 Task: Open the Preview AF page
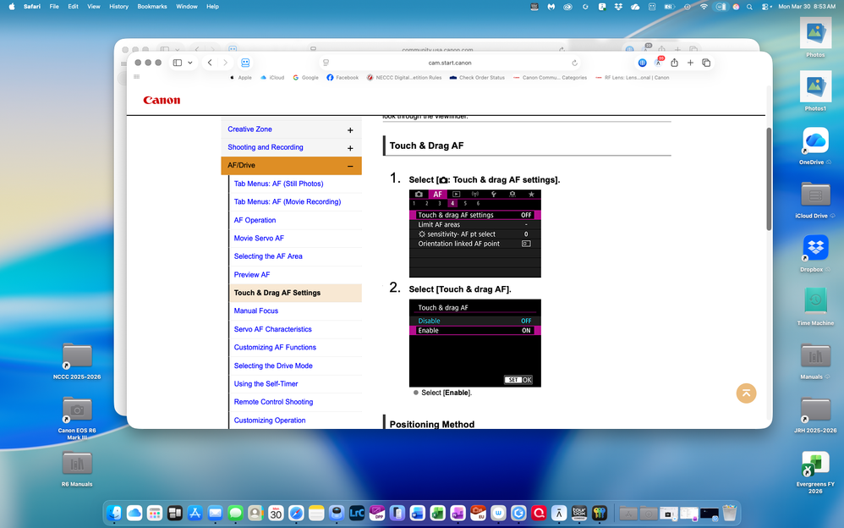tap(252, 275)
